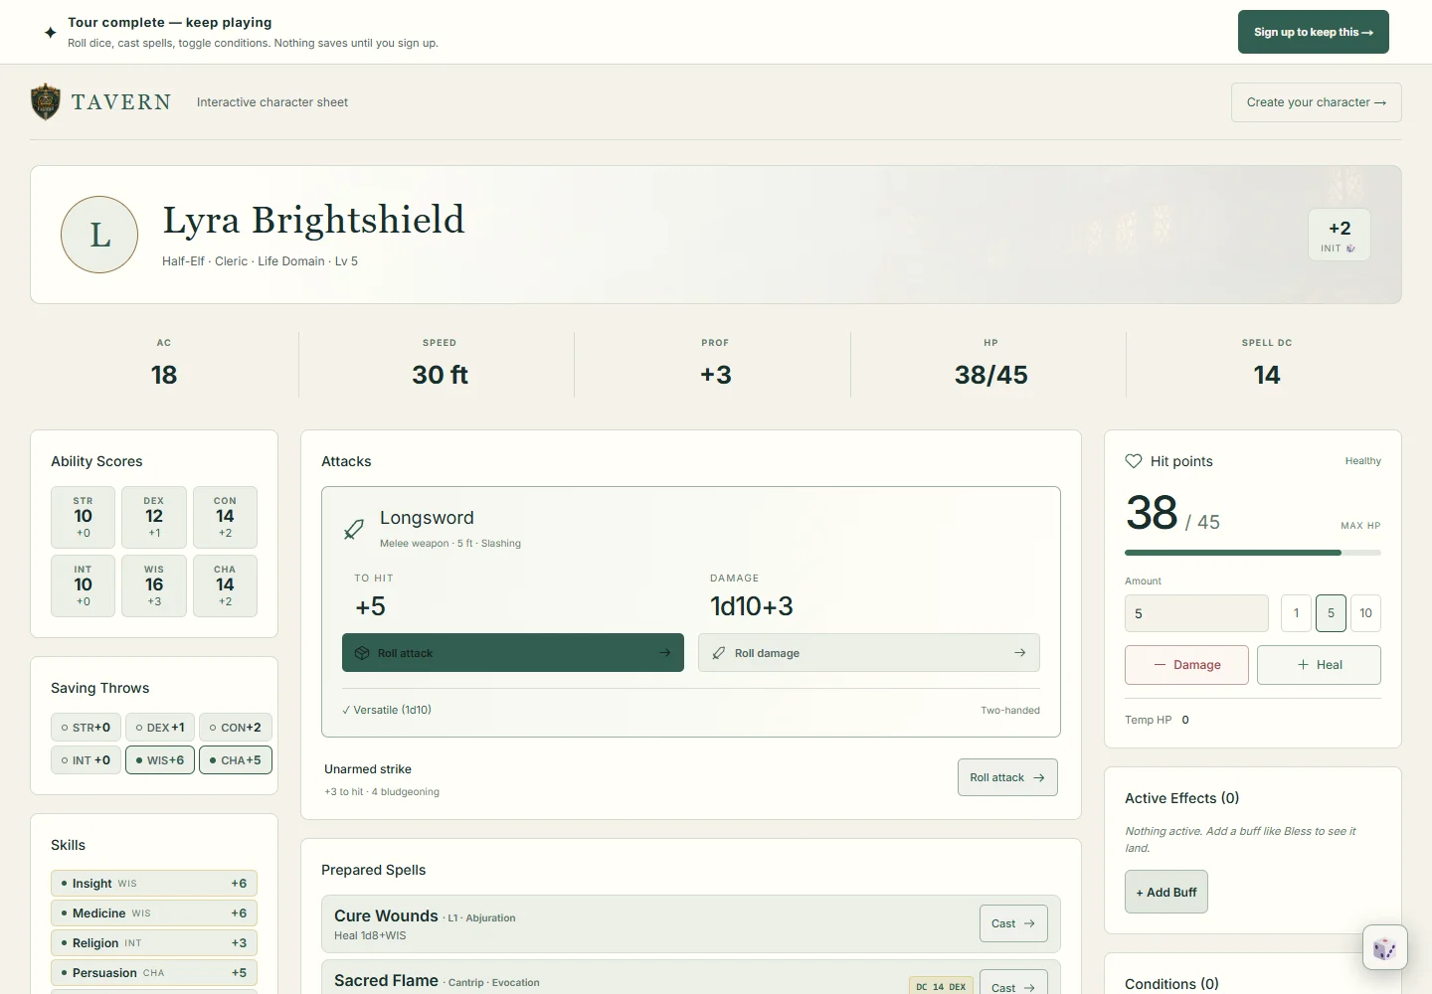Viewport: 1432px width, 994px height.
Task: Click the Medicine skill row
Action: pyautogui.click(x=154, y=913)
